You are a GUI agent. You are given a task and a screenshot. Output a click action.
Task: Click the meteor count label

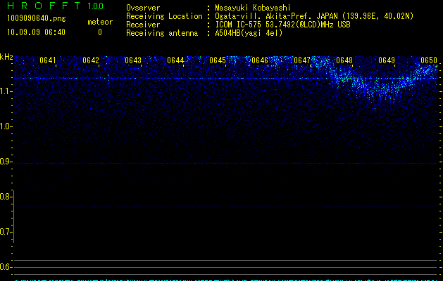[x=100, y=22]
